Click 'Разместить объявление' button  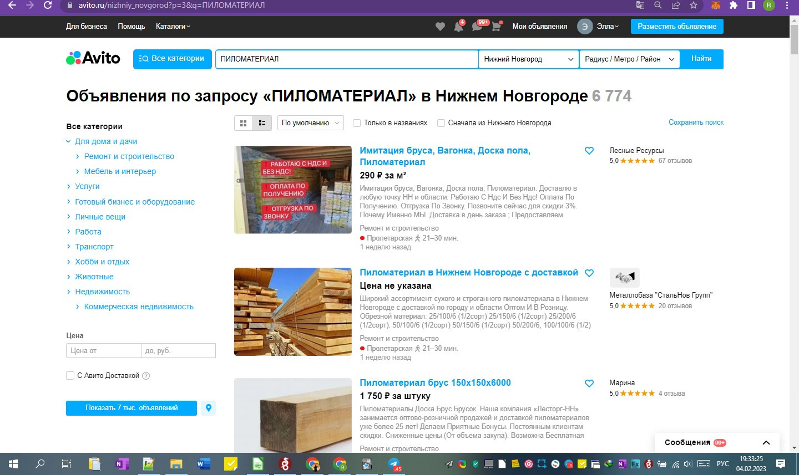click(x=677, y=27)
